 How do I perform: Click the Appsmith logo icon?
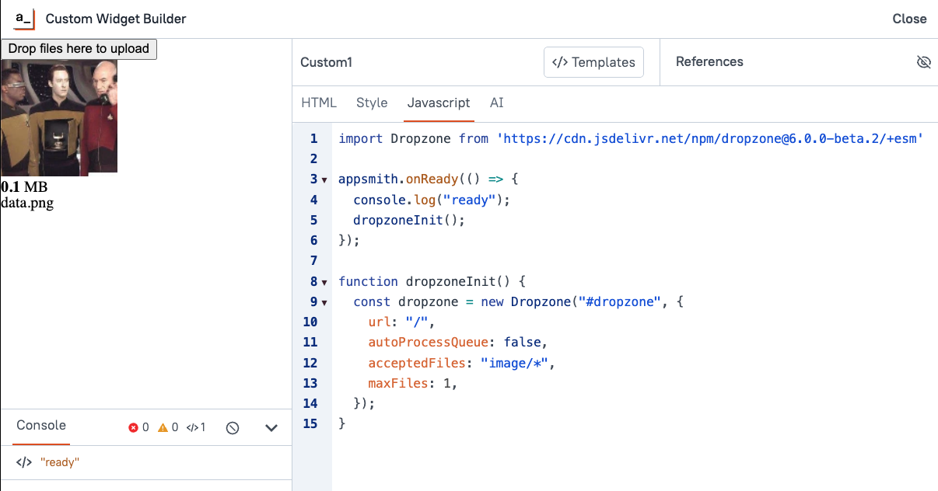pos(22,19)
